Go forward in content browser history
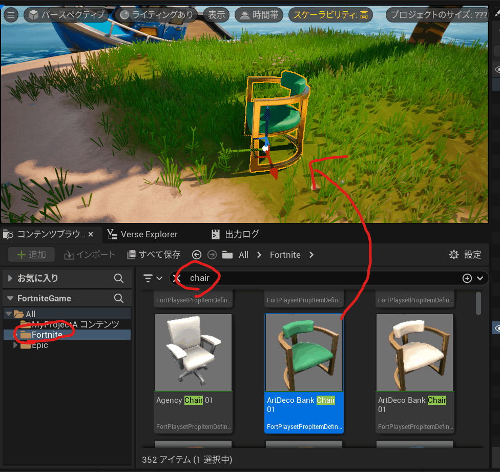This screenshot has height=472, width=500. pos(212,255)
